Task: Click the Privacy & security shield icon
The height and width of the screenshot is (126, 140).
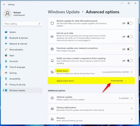Action: pyautogui.click(x=6, y=85)
